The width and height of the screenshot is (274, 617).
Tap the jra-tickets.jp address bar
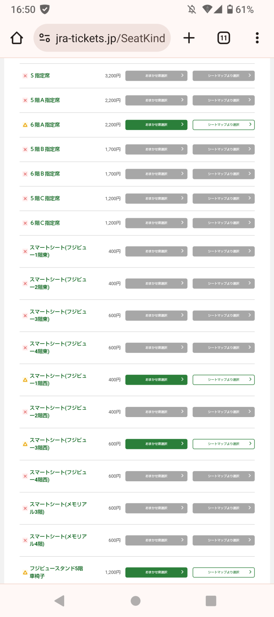point(110,38)
